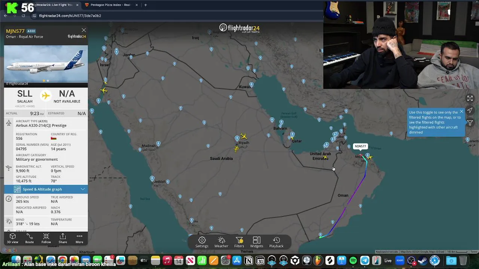Open the Weather layer menu
This screenshot has height=269, width=479.
click(x=221, y=242)
